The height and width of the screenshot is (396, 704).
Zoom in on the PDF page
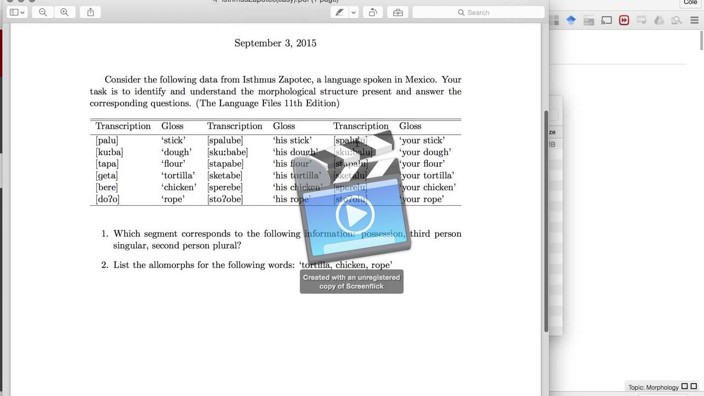(64, 12)
